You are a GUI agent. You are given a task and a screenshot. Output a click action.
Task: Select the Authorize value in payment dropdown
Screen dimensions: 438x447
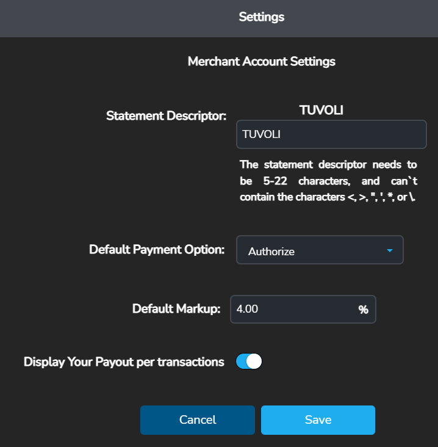click(271, 251)
